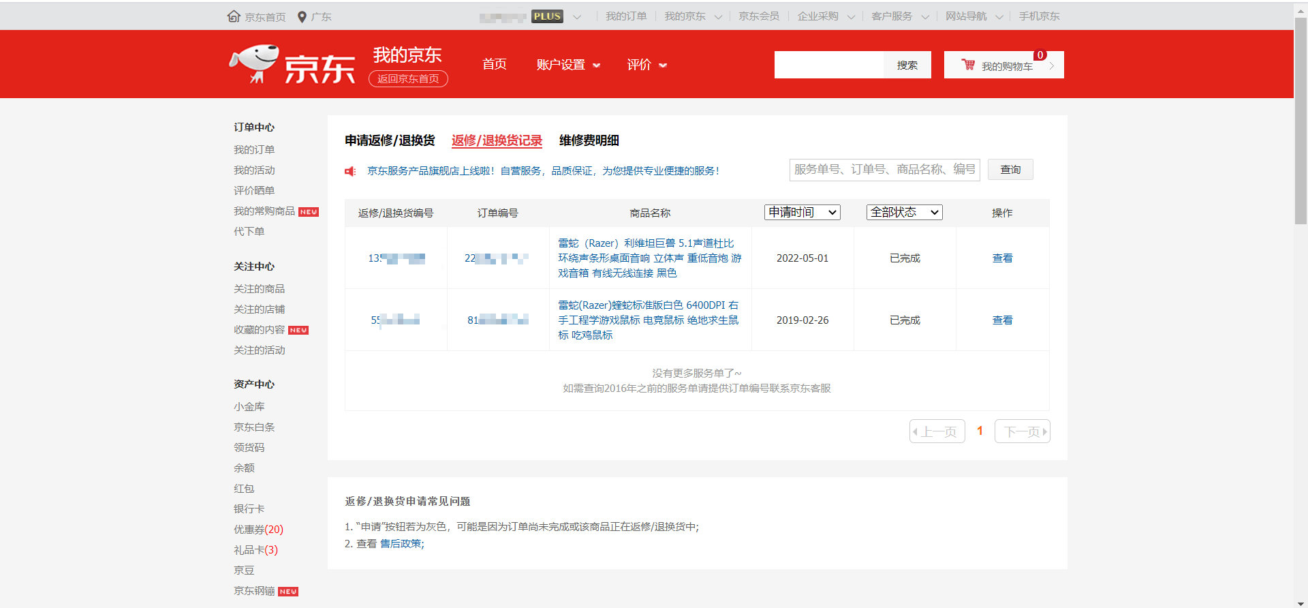Click the 上一页 pagination button

(x=937, y=431)
